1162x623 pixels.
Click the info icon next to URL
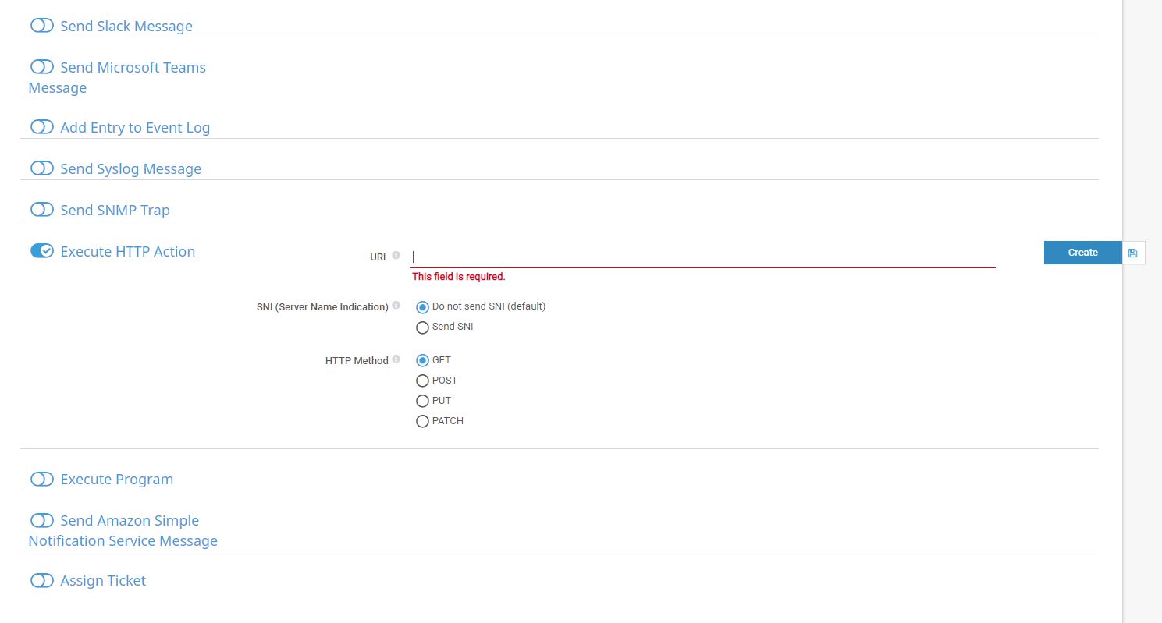click(x=396, y=256)
